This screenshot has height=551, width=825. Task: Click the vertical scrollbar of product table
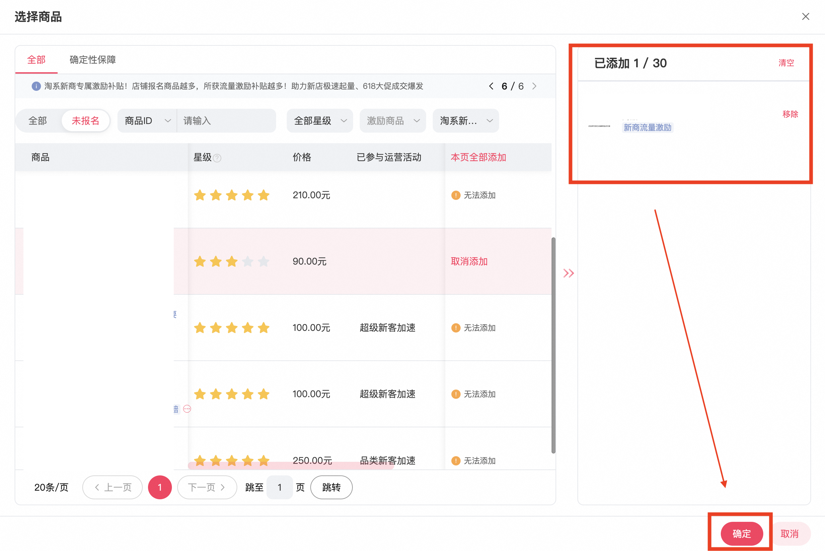point(553,345)
